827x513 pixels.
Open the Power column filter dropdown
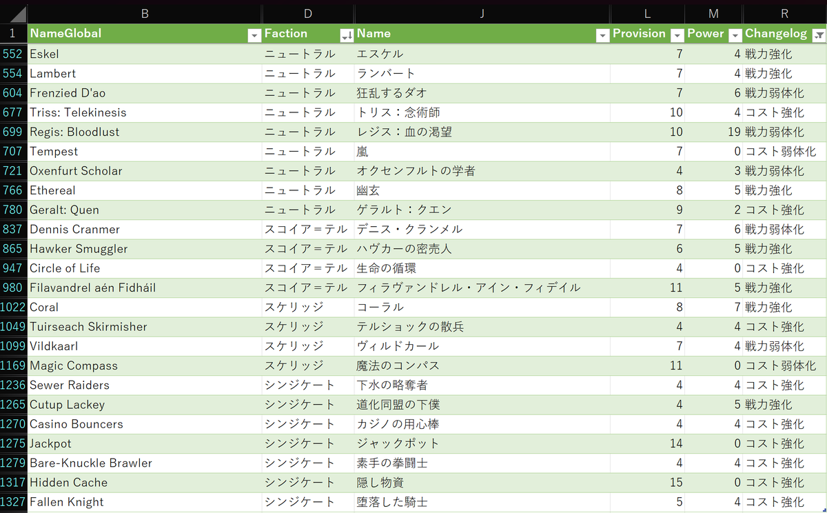click(x=735, y=35)
